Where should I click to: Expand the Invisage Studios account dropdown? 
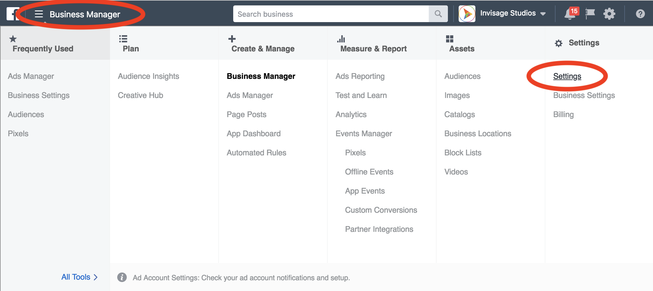(543, 14)
